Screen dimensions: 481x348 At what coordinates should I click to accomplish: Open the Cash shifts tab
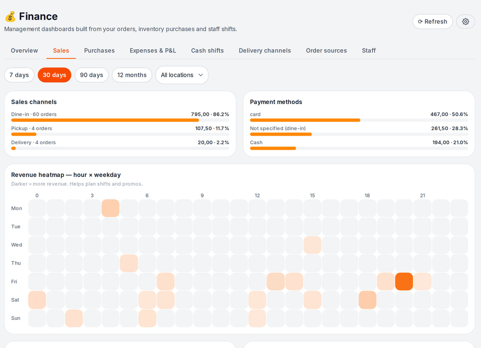207,50
